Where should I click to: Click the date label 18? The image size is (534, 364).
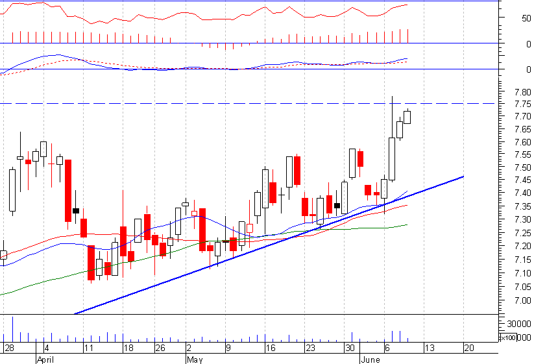coord(128,348)
